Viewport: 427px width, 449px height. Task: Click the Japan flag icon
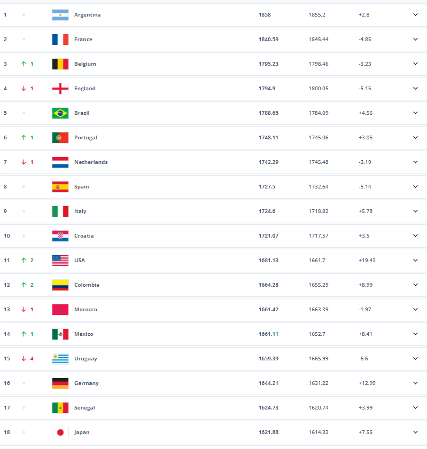pos(60,432)
